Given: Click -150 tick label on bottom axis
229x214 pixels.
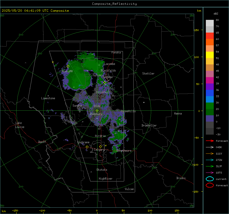Looking at the screenshot, I should click(15, 210).
